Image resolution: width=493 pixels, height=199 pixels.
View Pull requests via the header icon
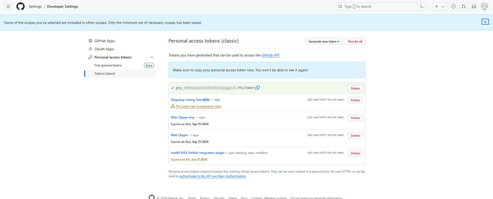click(464, 6)
